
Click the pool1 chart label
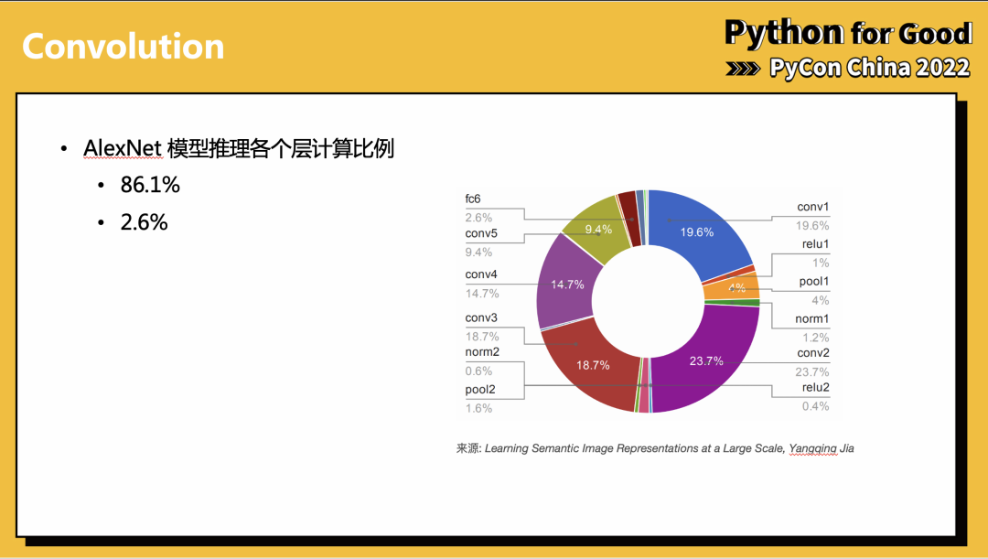click(814, 282)
